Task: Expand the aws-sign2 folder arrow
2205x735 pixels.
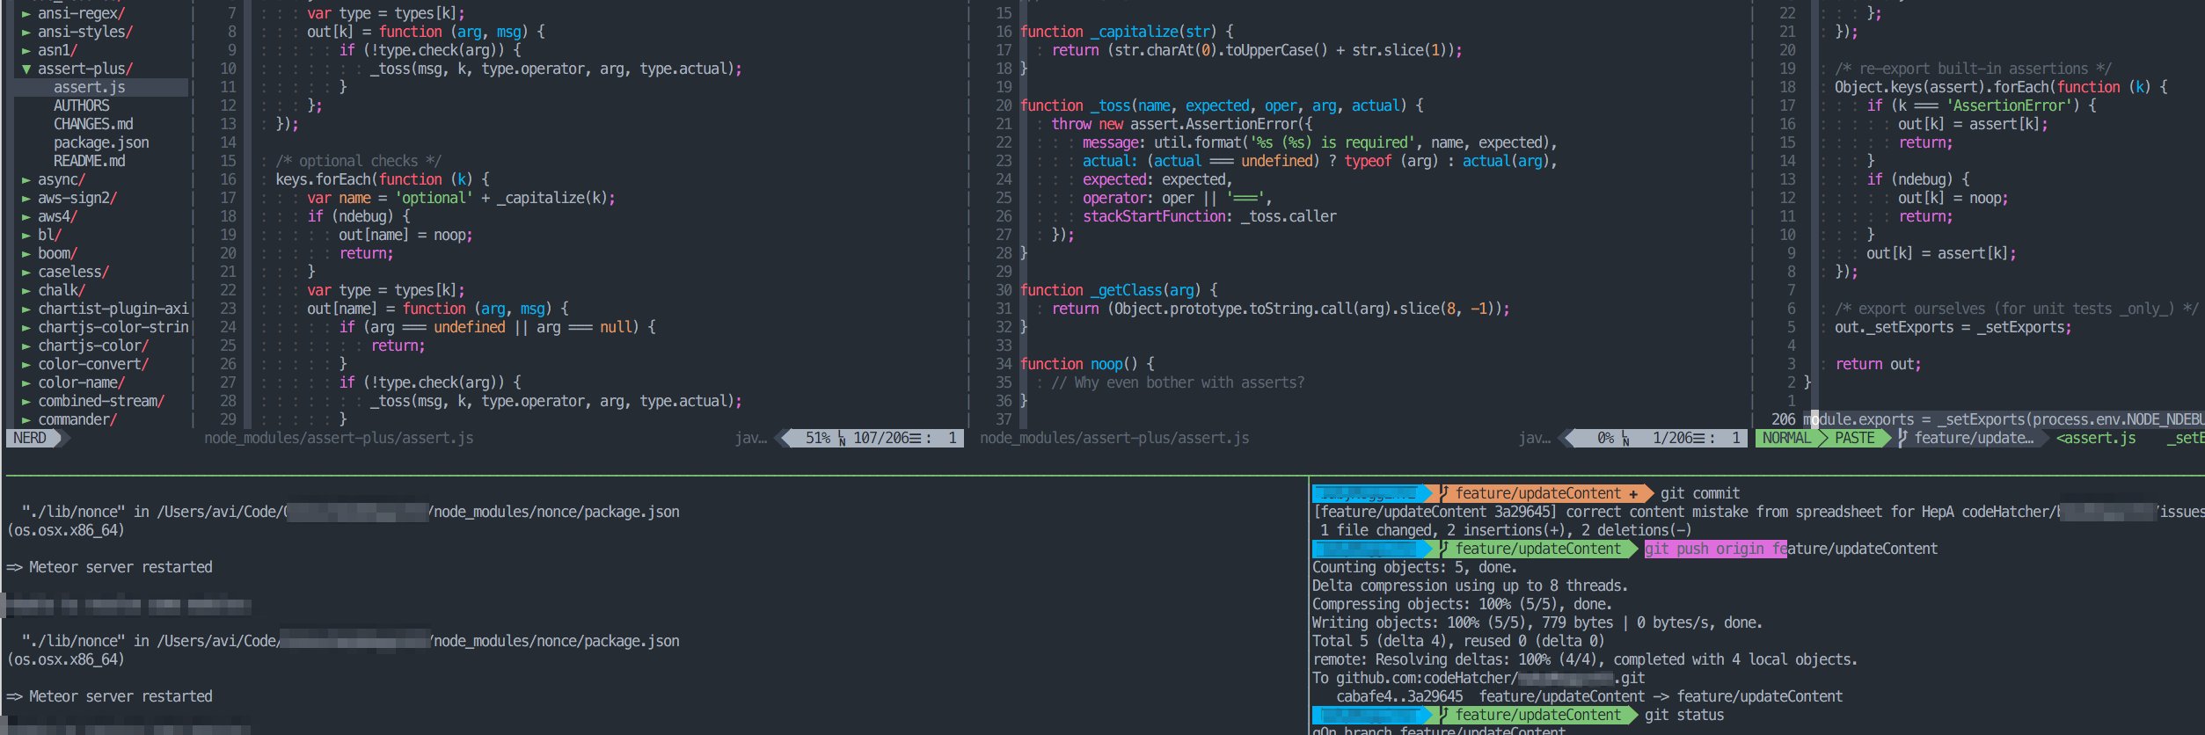Action: (26, 199)
